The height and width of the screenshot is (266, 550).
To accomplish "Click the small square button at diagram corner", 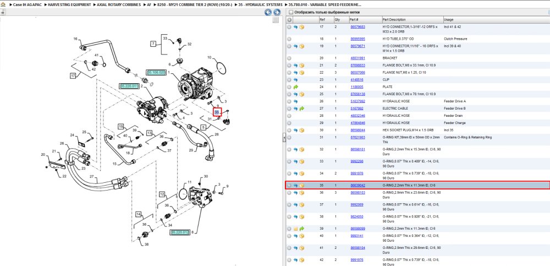I will (276, 20).
